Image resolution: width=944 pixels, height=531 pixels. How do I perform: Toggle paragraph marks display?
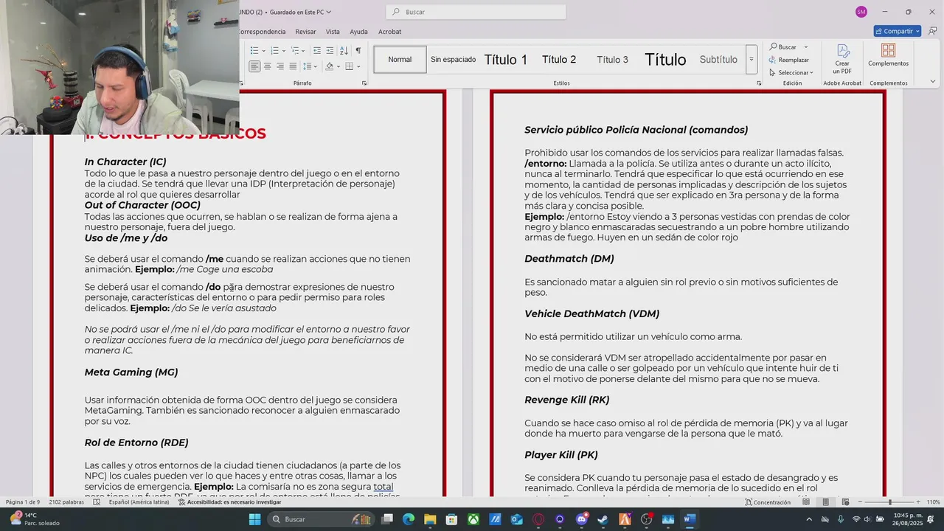click(358, 50)
